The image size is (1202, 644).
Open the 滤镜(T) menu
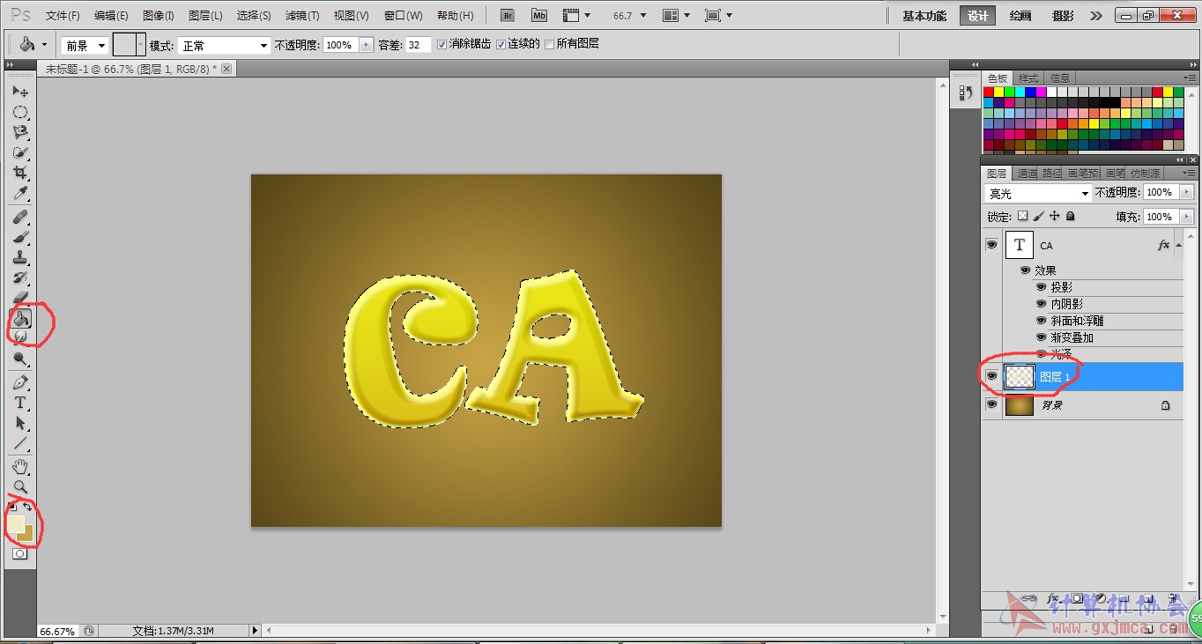tap(302, 16)
